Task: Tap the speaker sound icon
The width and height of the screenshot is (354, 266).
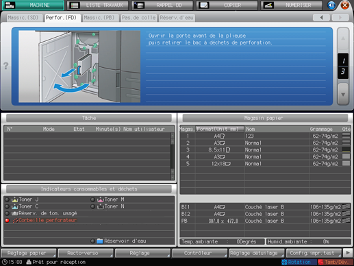Action: pyautogui.click(x=331, y=5)
